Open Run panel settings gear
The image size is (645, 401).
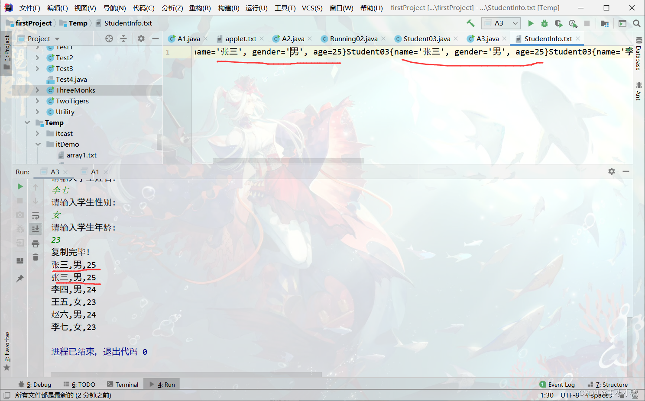coord(612,171)
